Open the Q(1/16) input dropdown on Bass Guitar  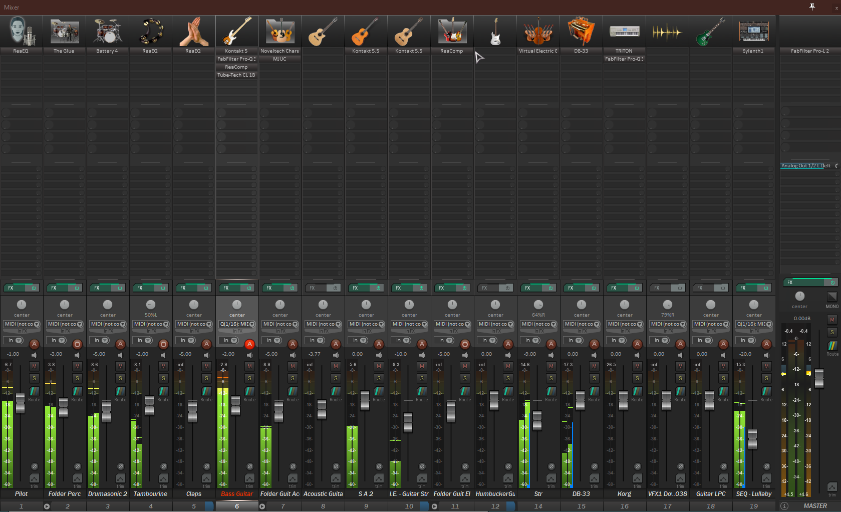click(237, 324)
